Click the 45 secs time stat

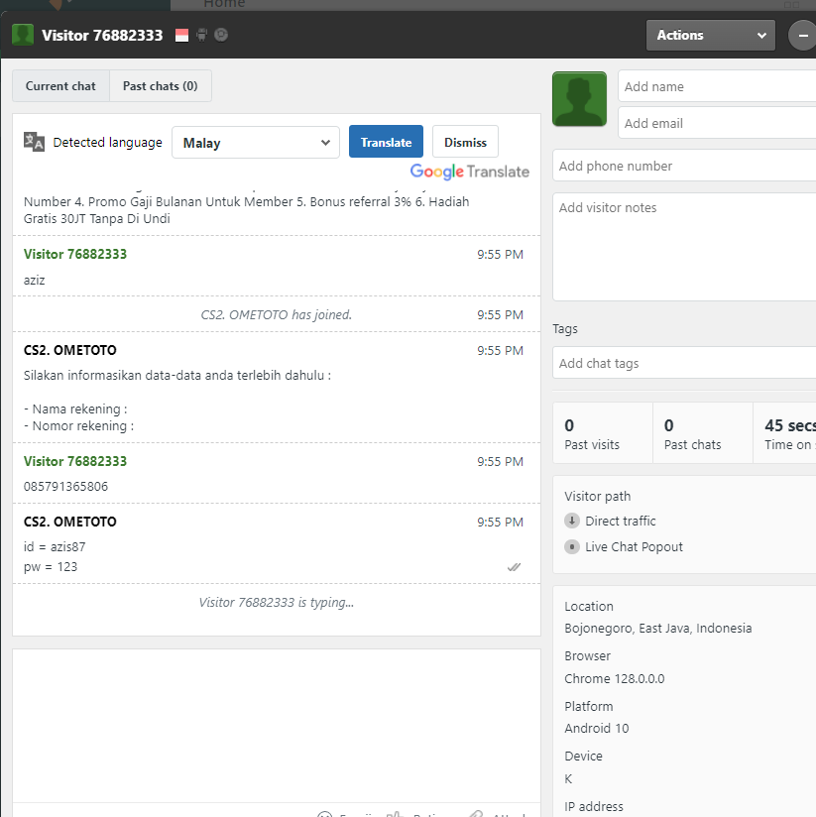[784, 433]
